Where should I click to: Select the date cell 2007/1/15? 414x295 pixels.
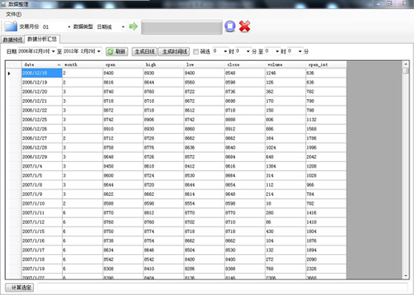coord(42,231)
